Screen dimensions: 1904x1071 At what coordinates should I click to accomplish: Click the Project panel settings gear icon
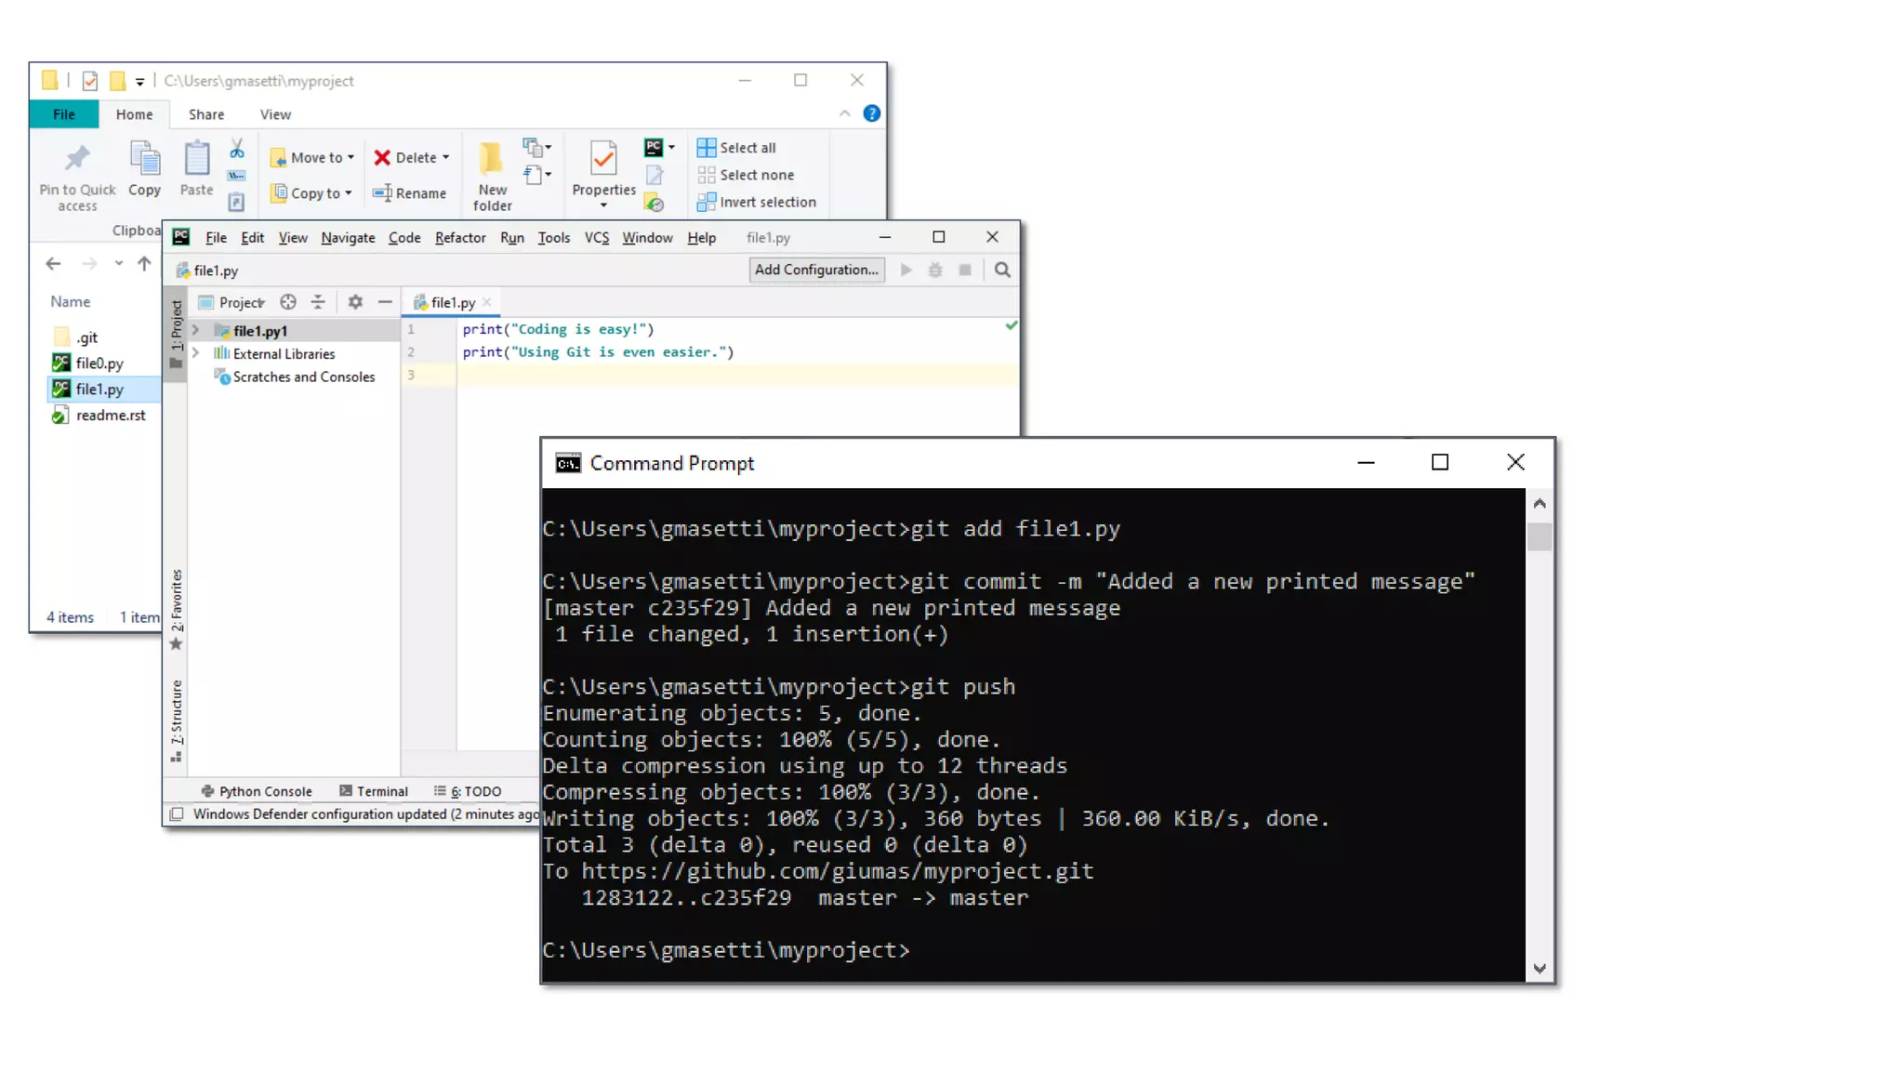tap(355, 302)
